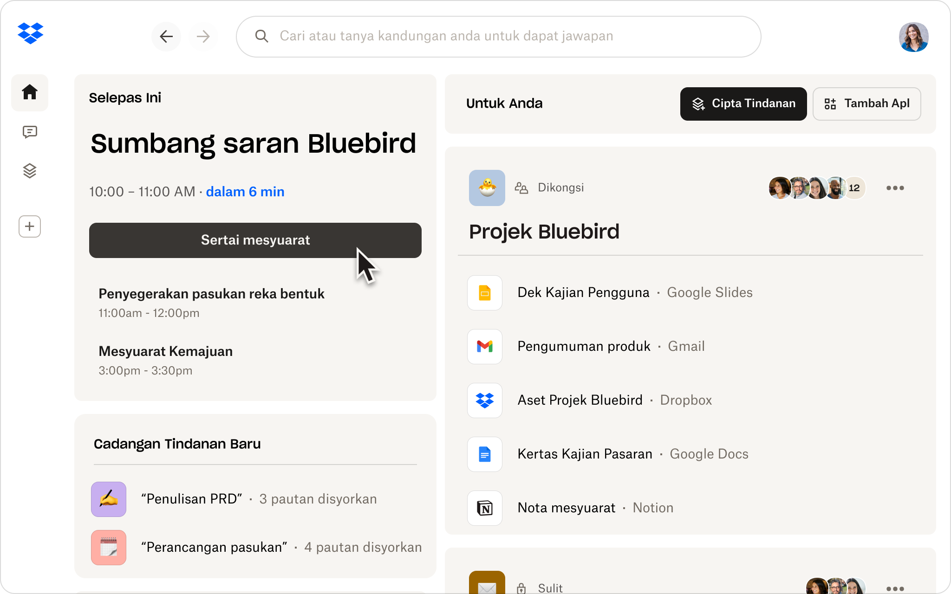The image size is (951, 594).
Task: Open the Sulit card more options menu
Action: click(x=895, y=588)
